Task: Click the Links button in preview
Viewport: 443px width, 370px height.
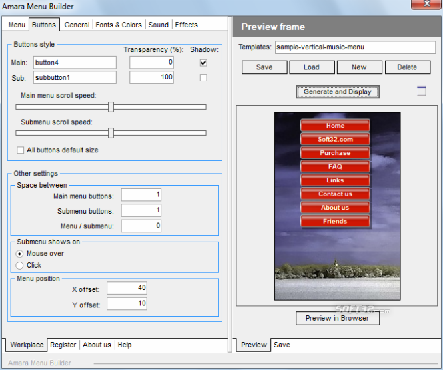Action: pos(335,180)
